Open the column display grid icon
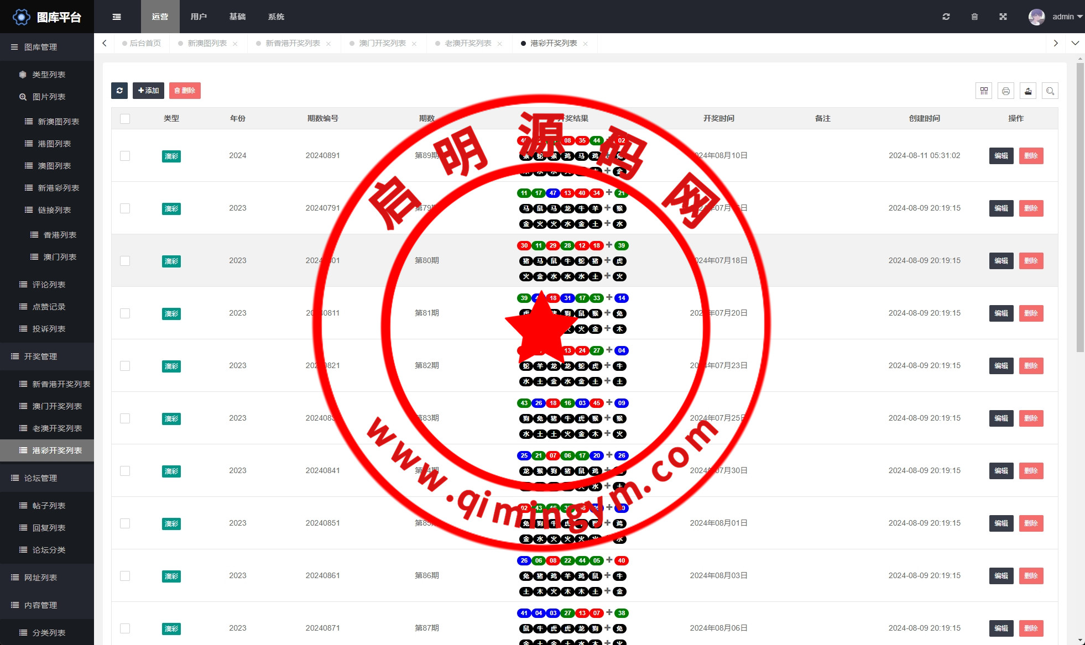 point(984,91)
